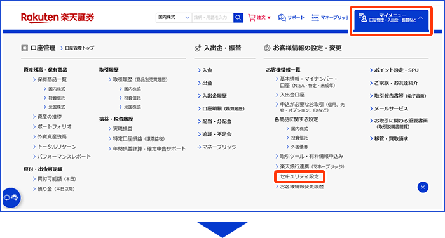
Task: Open 申込が必要なお取引
Action: tap(310, 107)
